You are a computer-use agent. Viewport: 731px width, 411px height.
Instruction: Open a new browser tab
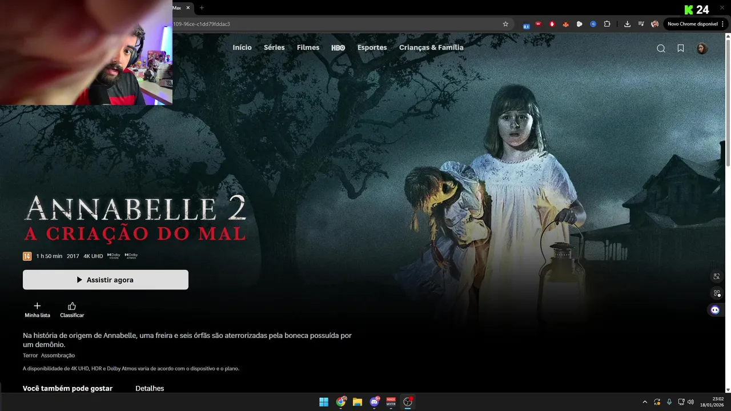pos(202,8)
